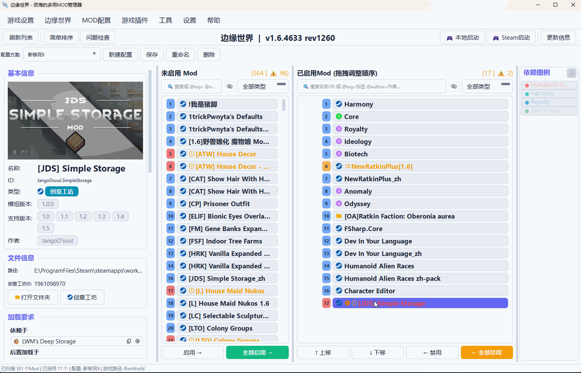Click DLC icon next to Royalty
The image size is (581, 373).
coord(338,129)
